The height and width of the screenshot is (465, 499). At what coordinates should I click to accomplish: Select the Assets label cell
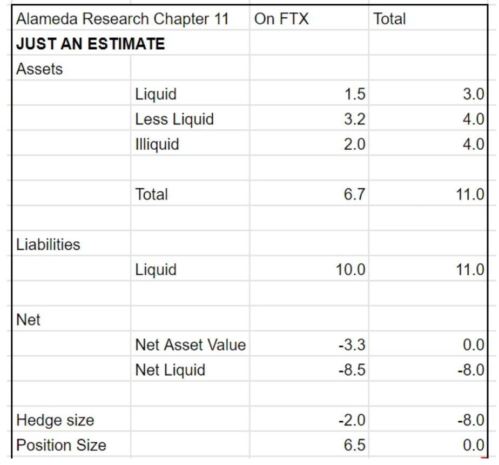[x=71, y=68]
